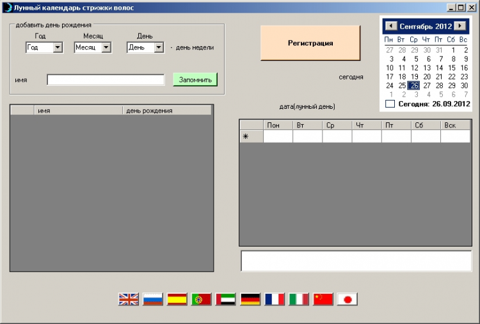480x324 pixels.
Task: Choose the German flag icon
Action: click(250, 299)
